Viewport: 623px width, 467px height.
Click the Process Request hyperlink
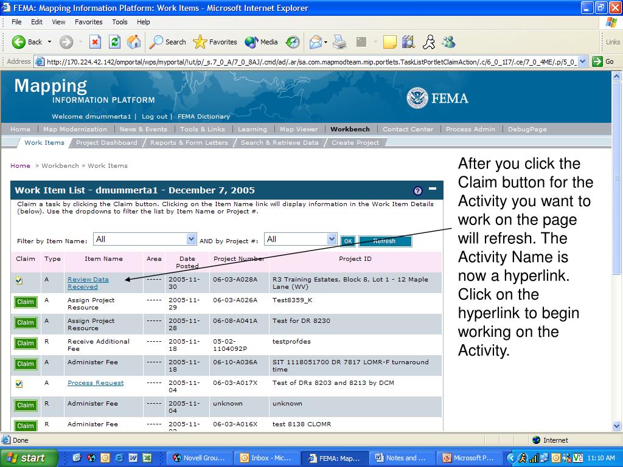pyautogui.click(x=96, y=383)
